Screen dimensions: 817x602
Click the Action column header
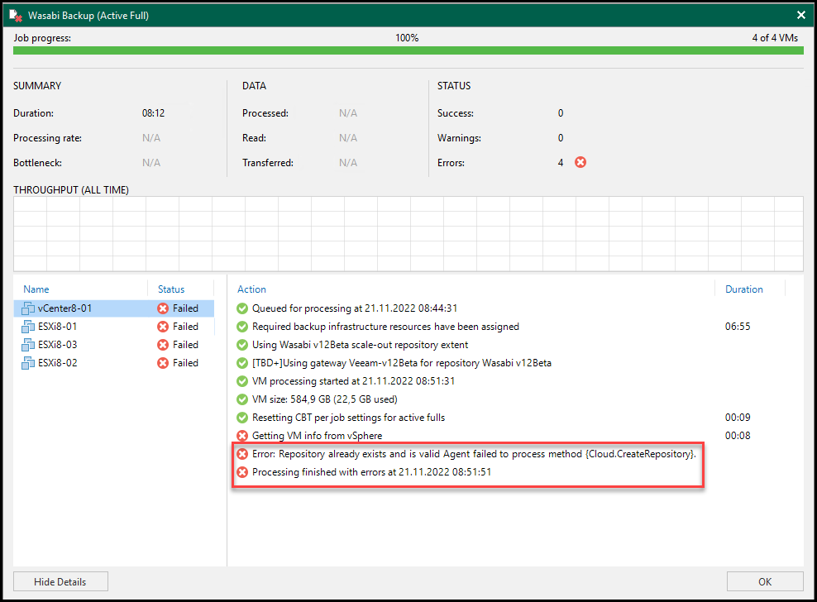tap(251, 289)
